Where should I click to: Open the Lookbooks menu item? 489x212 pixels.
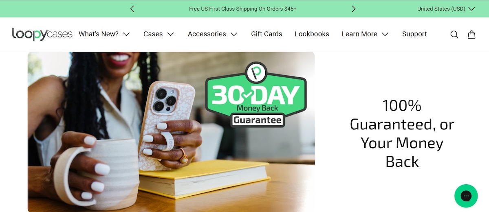coord(312,34)
